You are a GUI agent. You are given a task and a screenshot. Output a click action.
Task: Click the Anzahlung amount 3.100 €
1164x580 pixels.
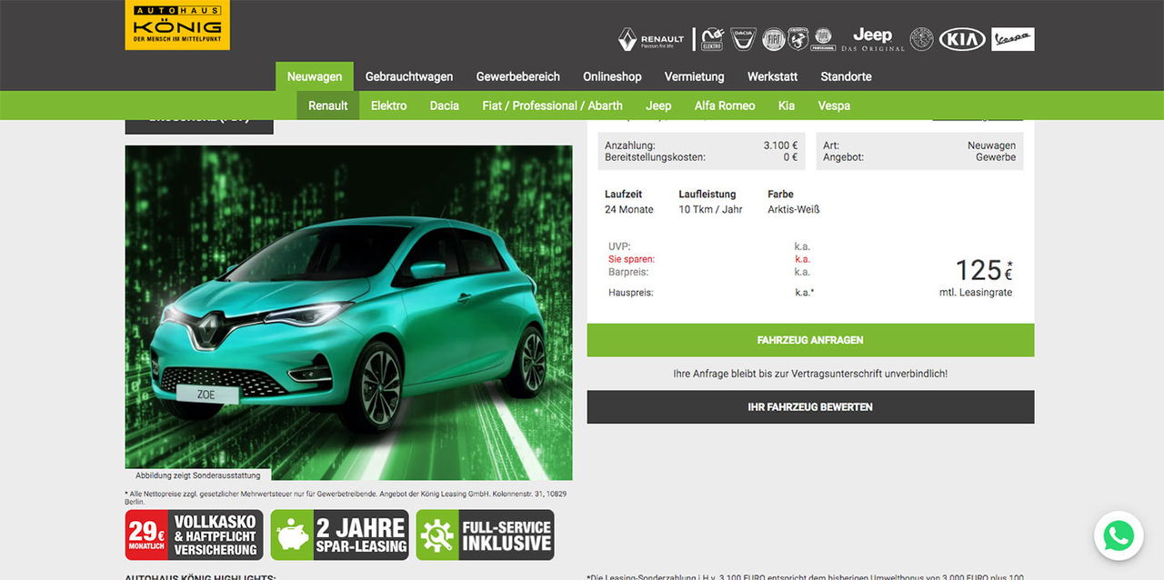(780, 145)
